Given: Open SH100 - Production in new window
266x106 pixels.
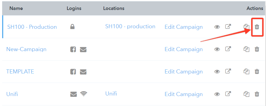Looking at the screenshot, I should coord(228,27).
